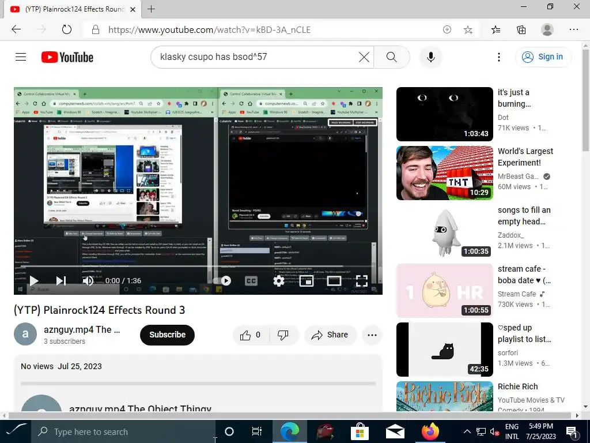Screen dimensions: 590x443
Task: Refresh the browser page
Action: click(x=67, y=29)
